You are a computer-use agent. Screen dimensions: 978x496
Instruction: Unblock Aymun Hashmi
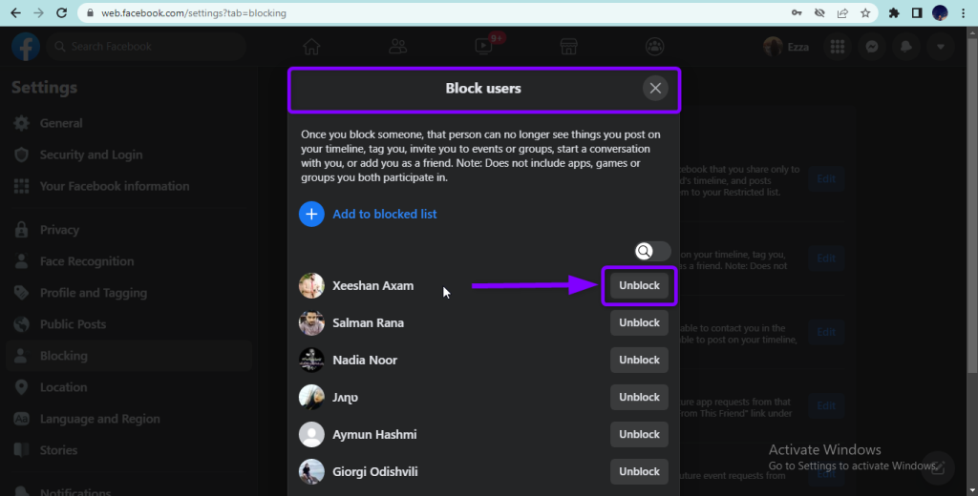click(639, 434)
